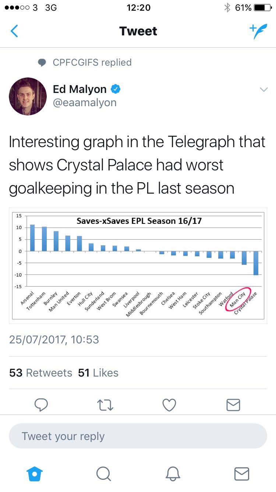Open the Search tab
This screenshot has width=276, height=492.
click(x=104, y=474)
